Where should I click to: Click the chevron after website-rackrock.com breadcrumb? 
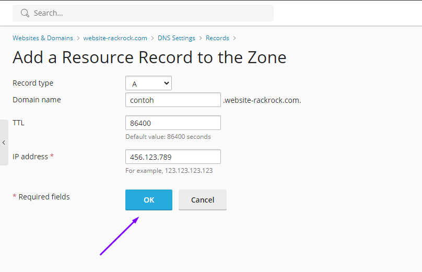click(152, 38)
